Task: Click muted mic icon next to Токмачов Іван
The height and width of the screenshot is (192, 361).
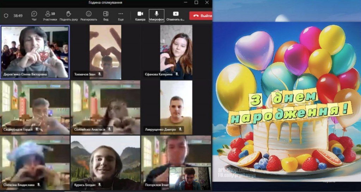Action: click(100, 74)
